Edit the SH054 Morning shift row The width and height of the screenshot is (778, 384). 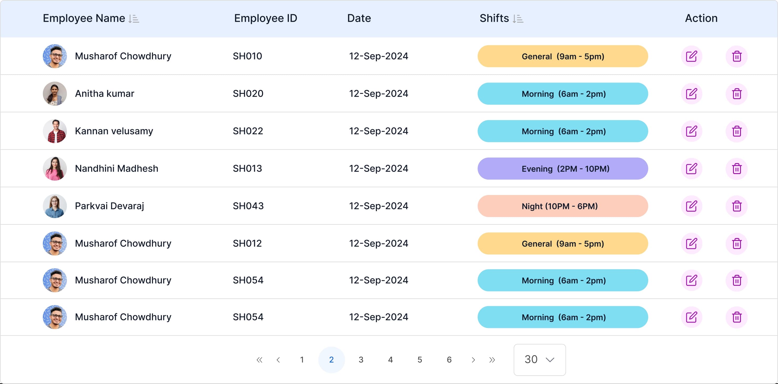click(x=692, y=280)
